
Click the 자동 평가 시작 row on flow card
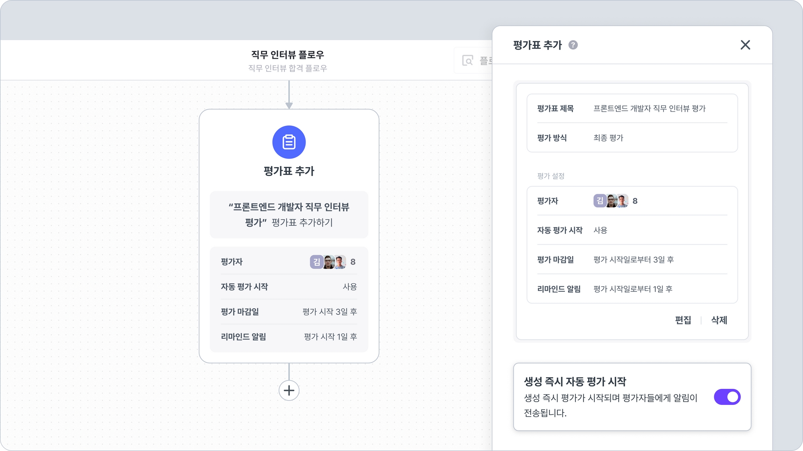(x=289, y=287)
